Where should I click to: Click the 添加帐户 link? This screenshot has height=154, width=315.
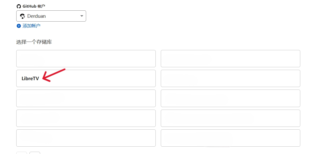pyautogui.click(x=31, y=26)
